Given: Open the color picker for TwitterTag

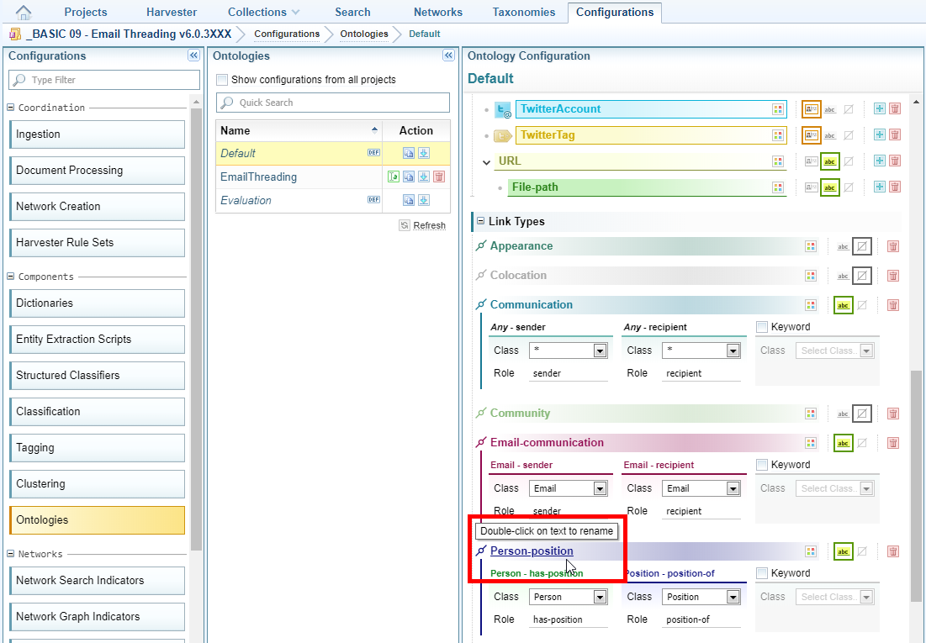Looking at the screenshot, I should click(778, 135).
